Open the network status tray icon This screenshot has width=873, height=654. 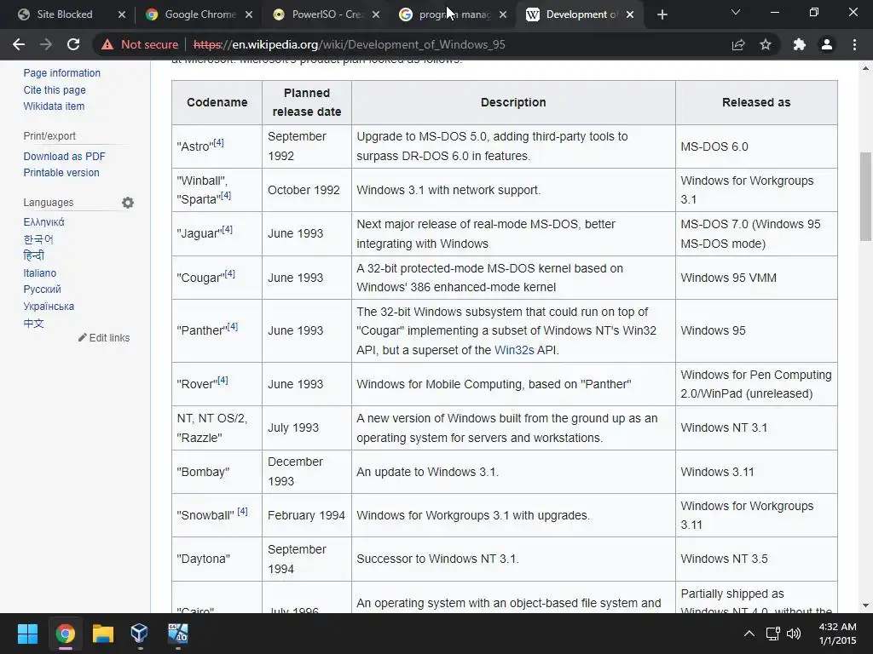click(772, 634)
